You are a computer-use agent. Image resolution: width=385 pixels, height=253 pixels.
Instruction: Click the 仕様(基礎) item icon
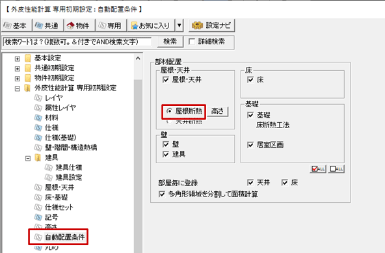tap(38, 137)
